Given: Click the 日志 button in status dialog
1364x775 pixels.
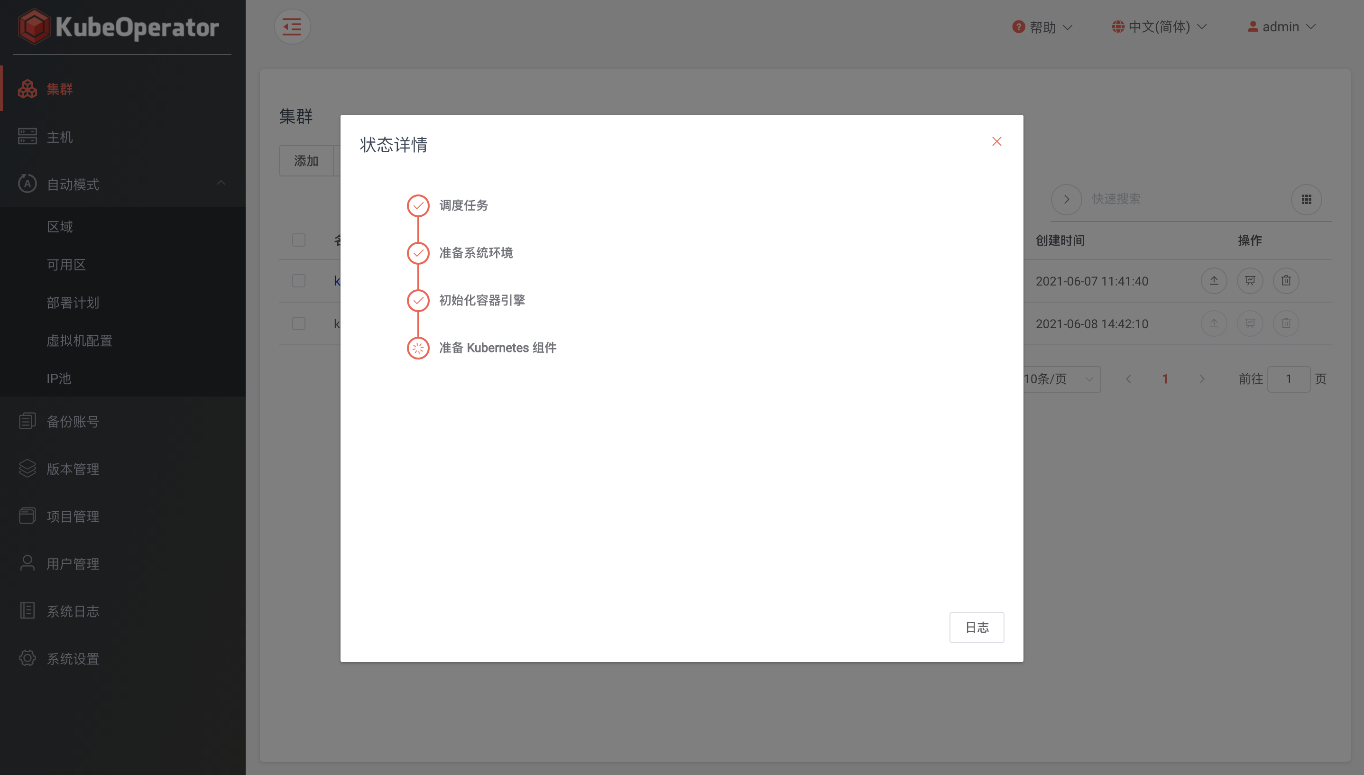Looking at the screenshot, I should coord(976,627).
